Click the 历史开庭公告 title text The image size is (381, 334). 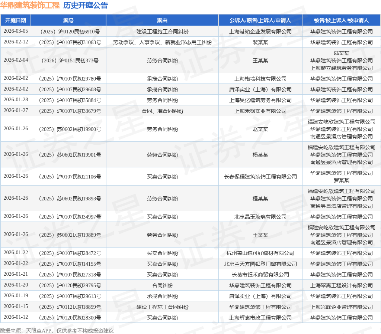[86, 5]
